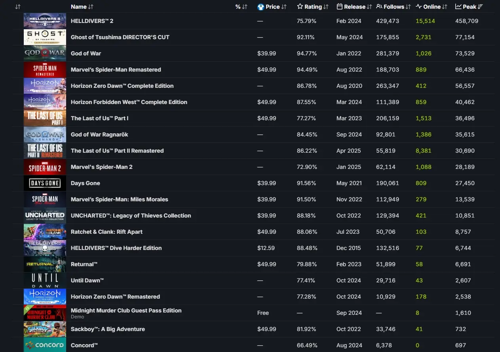Click the star icon in Rating header
Viewport: 500px width, 352px height.
pos(300,7)
